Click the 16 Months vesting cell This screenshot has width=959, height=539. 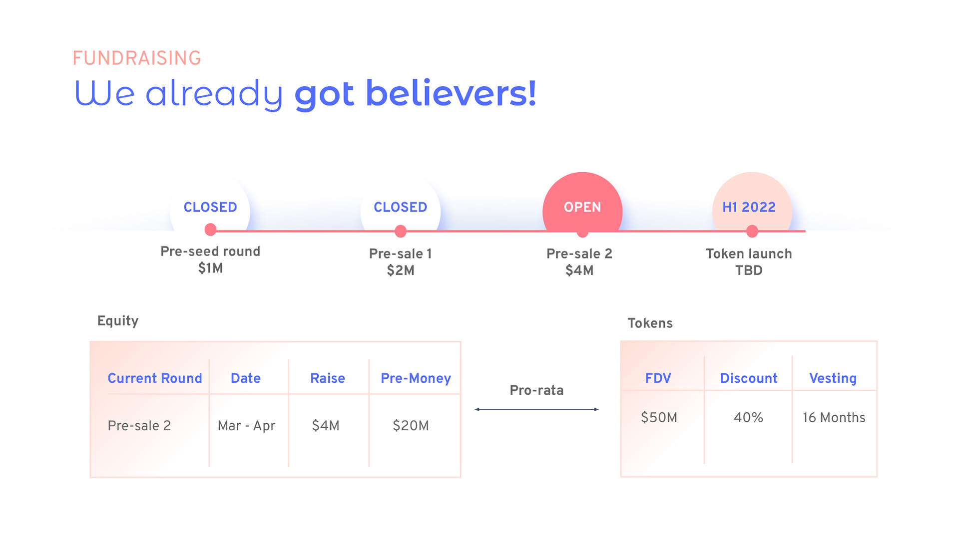point(834,418)
